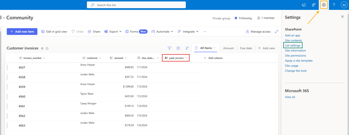Click the Share command
This screenshot has width=349, height=135.
coord(94,32)
